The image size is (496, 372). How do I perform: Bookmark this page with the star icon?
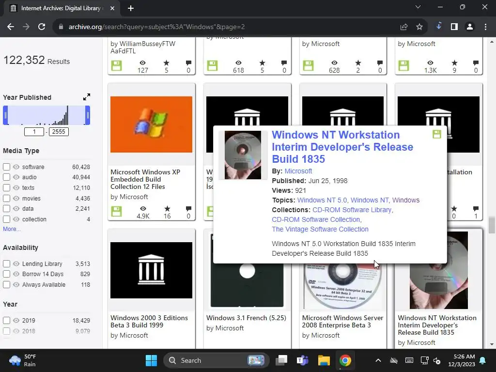[x=419, y=27]
